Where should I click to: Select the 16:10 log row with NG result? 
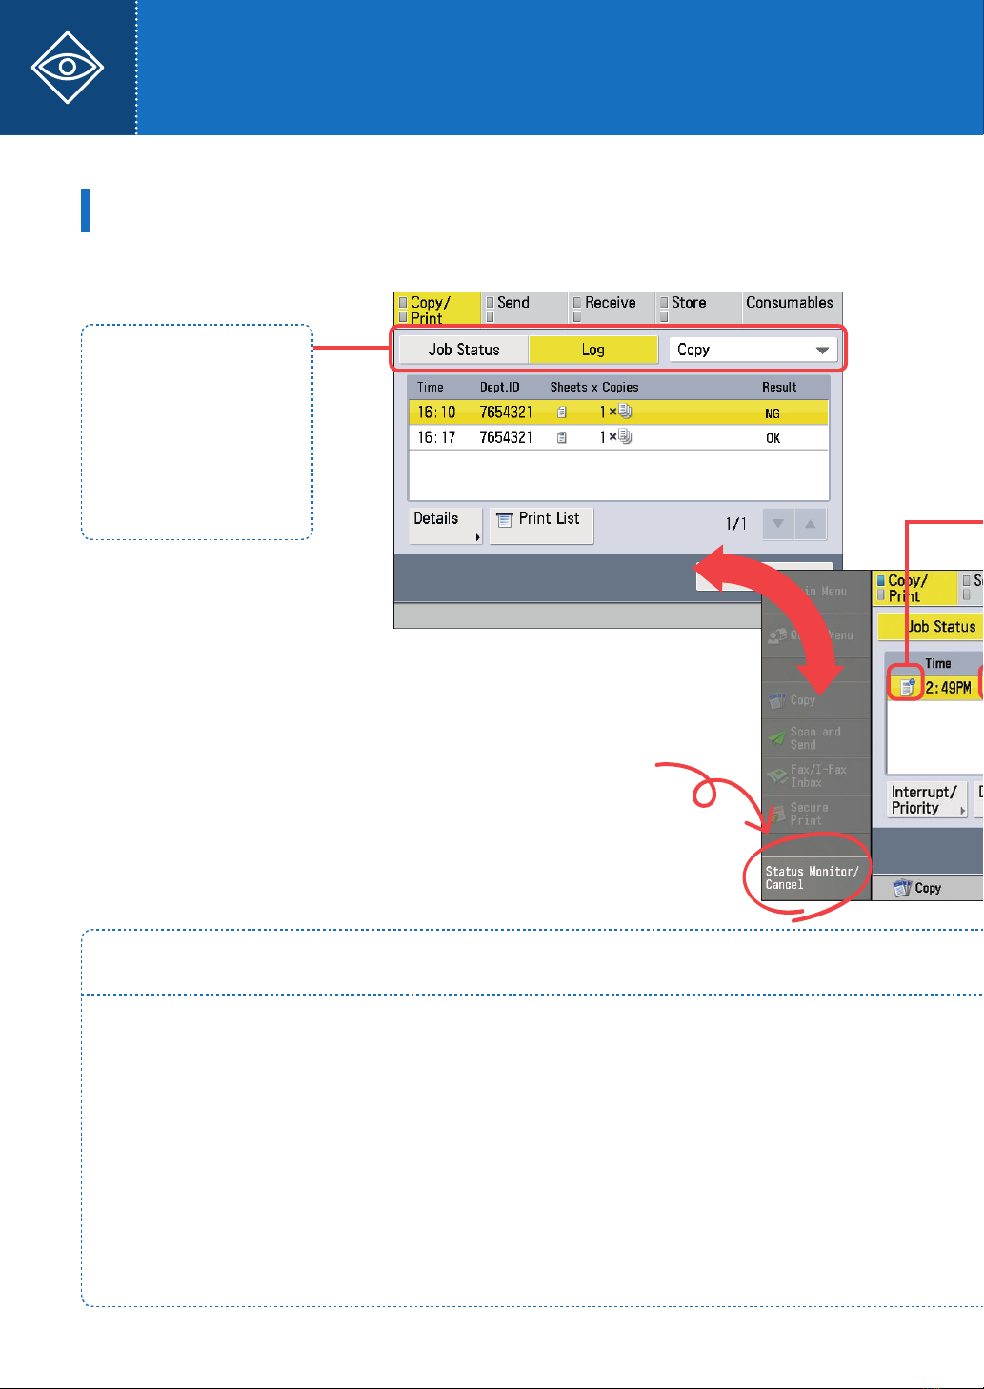[x=618, y=413]
